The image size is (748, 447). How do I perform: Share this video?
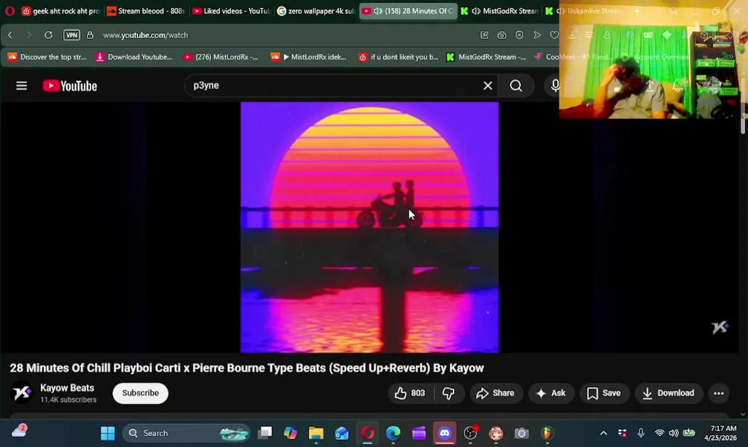pyautogui.click(x=495, y=393)
